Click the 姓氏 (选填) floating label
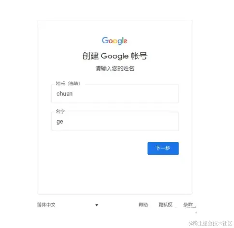234x228 pixels. click(x=68, y=84)
